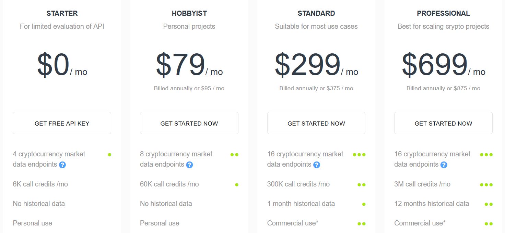Viewport: 505px width, 233px height.
Task: Click 12 months historical data feature text
Action: click(x=432, y=204)
